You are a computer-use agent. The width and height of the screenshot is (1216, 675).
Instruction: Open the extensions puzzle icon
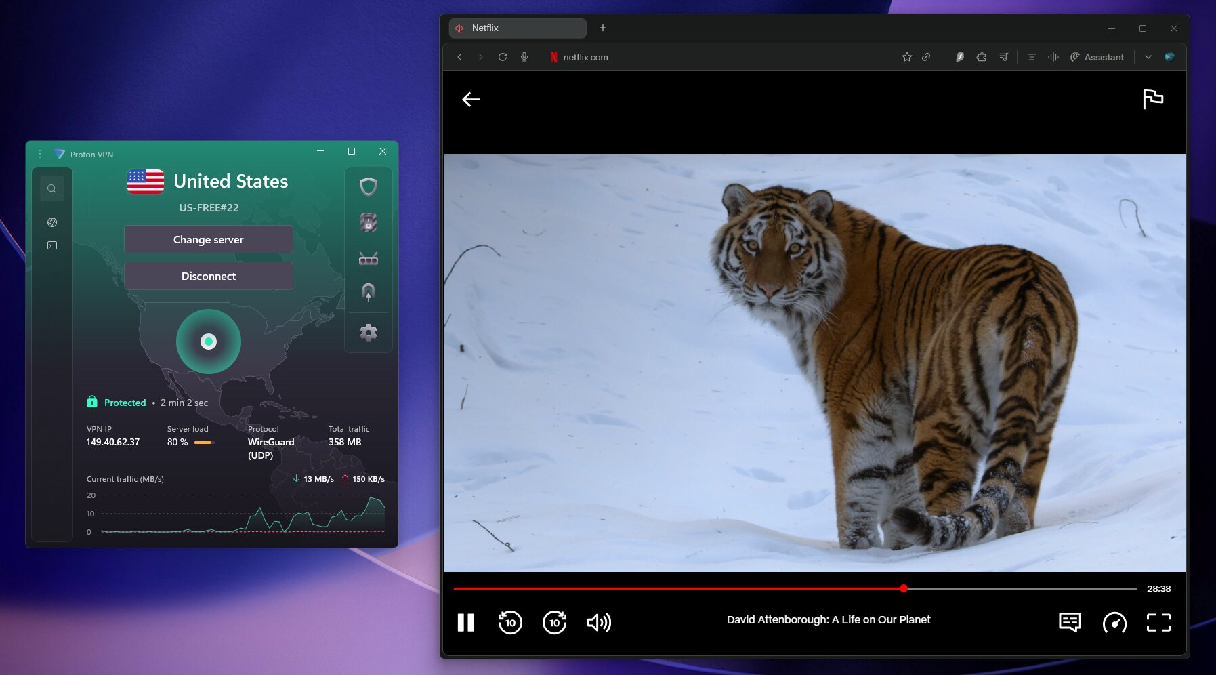click(x=982, y=57)
